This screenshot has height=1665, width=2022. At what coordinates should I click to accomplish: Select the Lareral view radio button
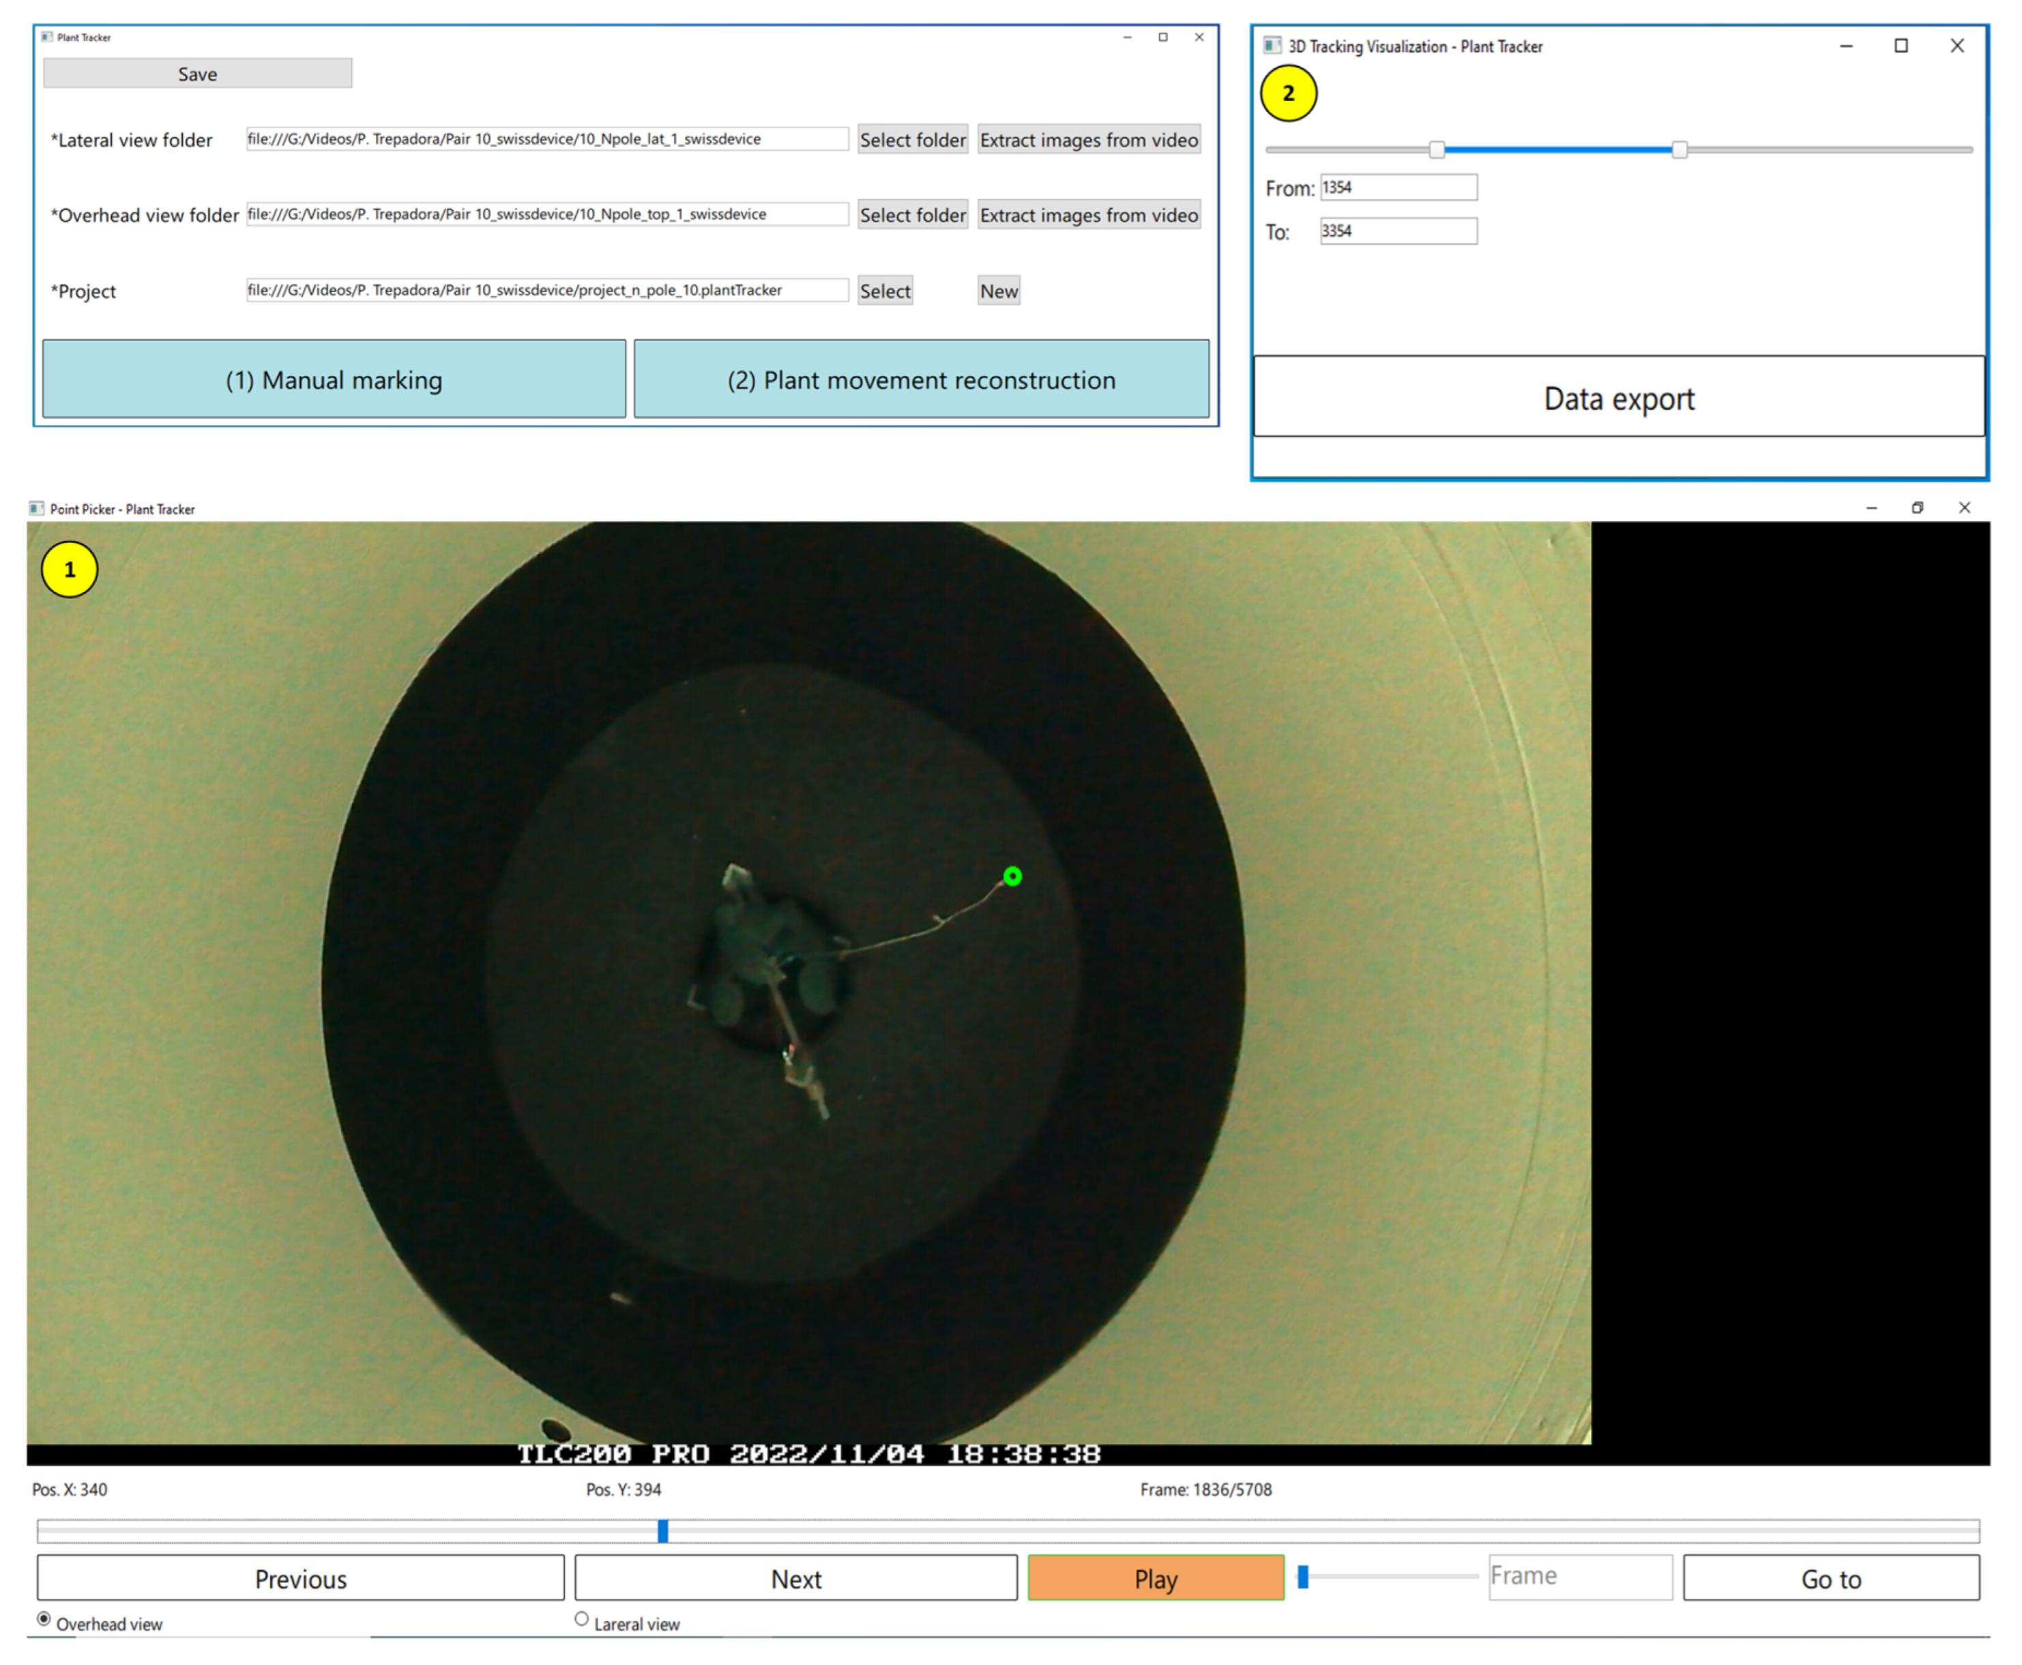[x=581, y=1619]
